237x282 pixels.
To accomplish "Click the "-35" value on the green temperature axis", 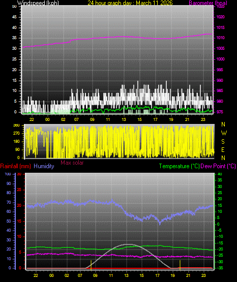I will [x=220, y=268].
